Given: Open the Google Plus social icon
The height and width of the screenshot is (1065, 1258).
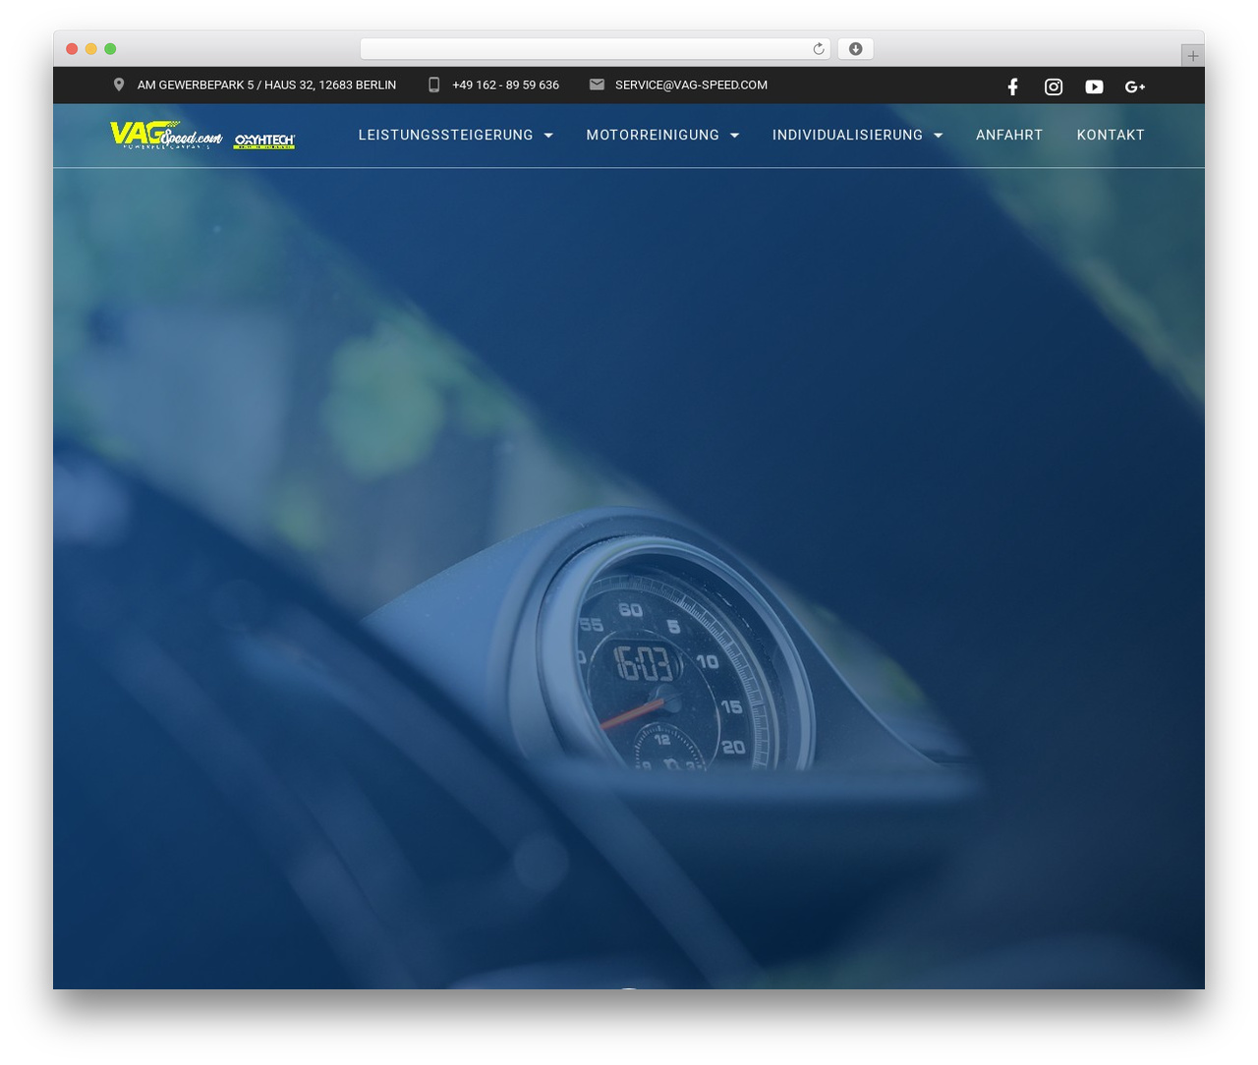Looking at the screenshot, I should [1135, 86].
